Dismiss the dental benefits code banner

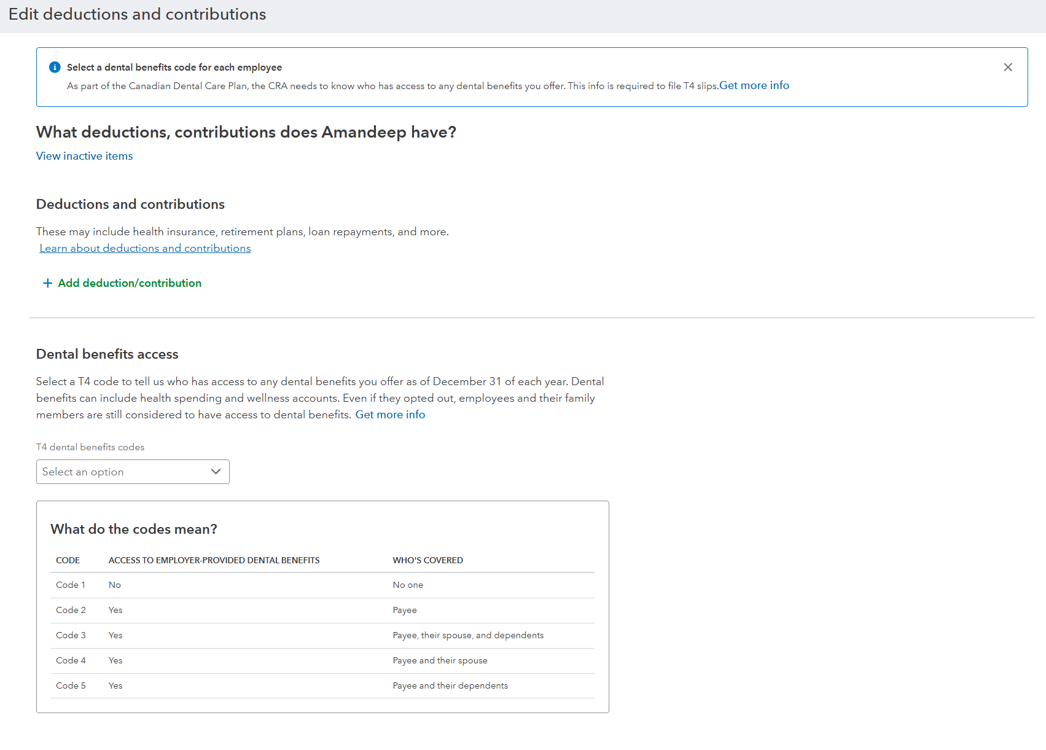[x=1008, y=67]
